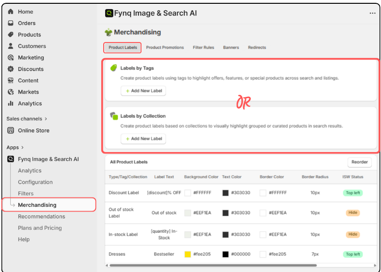The image size is (381, 272).
Task: Click the '[discount]% OFF' label text
Action: click(164, 193)
